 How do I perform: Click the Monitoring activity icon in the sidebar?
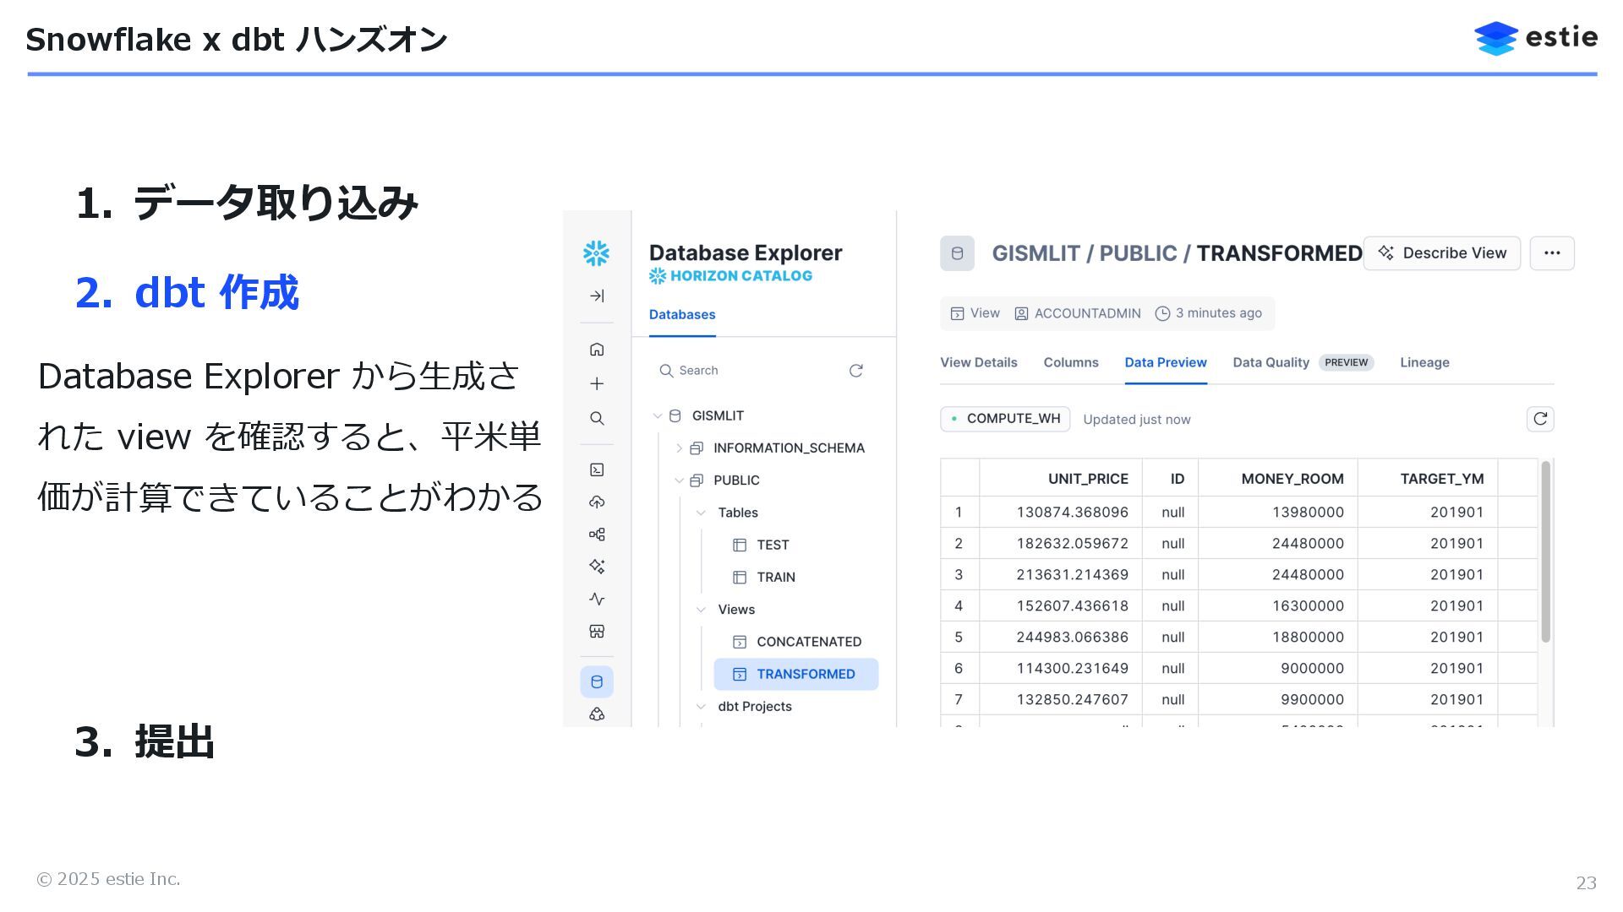(597, 599)
